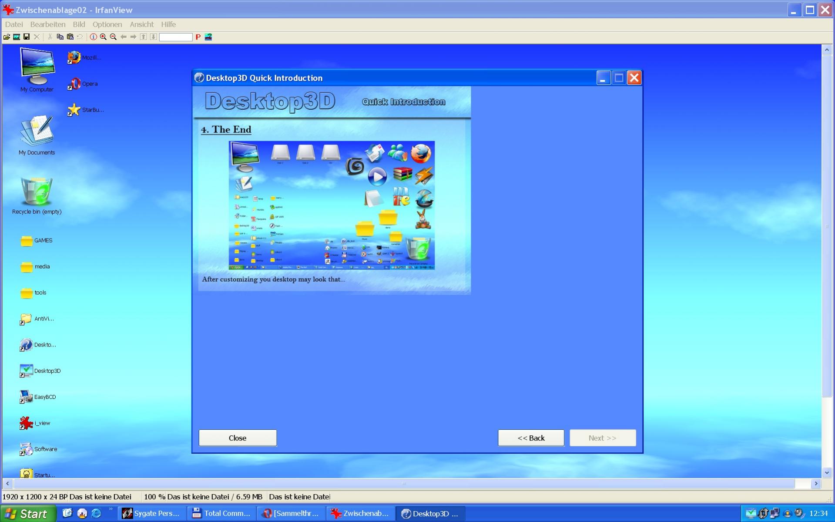Click the 100 % zoom status bar entry
The height and width of the screenshot is (522, 835).
(155, 497)
